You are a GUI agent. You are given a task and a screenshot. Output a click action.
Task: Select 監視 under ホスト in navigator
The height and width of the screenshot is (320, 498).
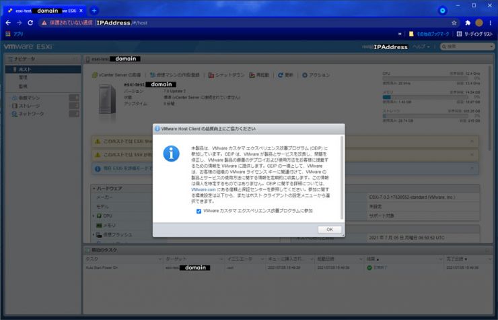click(x=23, y=86)
